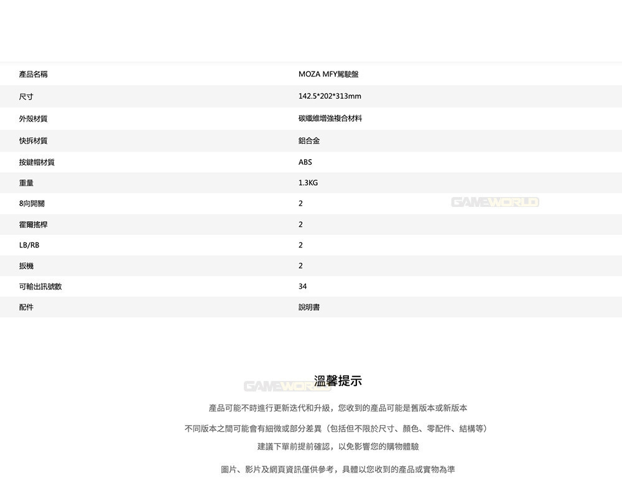Click the 溫馨提示 heading

(x=338, y=381)
